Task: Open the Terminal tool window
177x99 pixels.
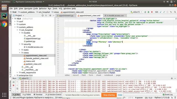Action: coord(38,95)
